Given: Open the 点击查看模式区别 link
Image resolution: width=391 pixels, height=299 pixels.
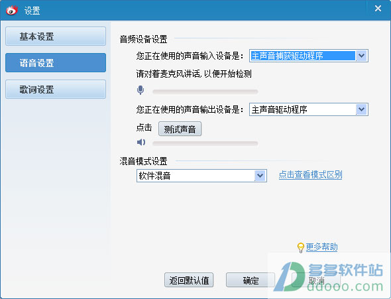Looking at the screenshot, I should click(310, 175).
